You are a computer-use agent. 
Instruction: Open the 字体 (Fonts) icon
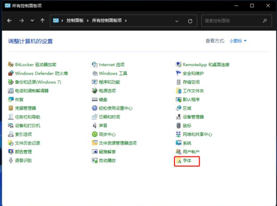187,160
